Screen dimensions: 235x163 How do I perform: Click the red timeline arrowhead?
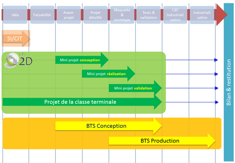coord(221,15)
